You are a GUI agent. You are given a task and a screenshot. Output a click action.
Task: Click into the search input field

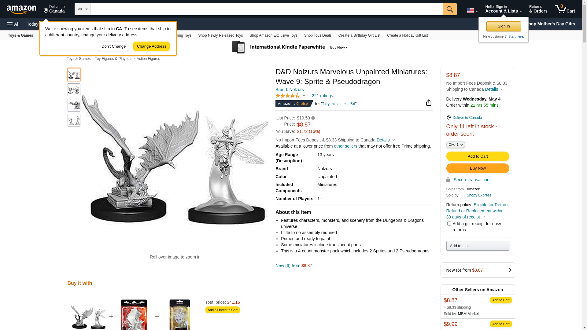tap(267, 9)
